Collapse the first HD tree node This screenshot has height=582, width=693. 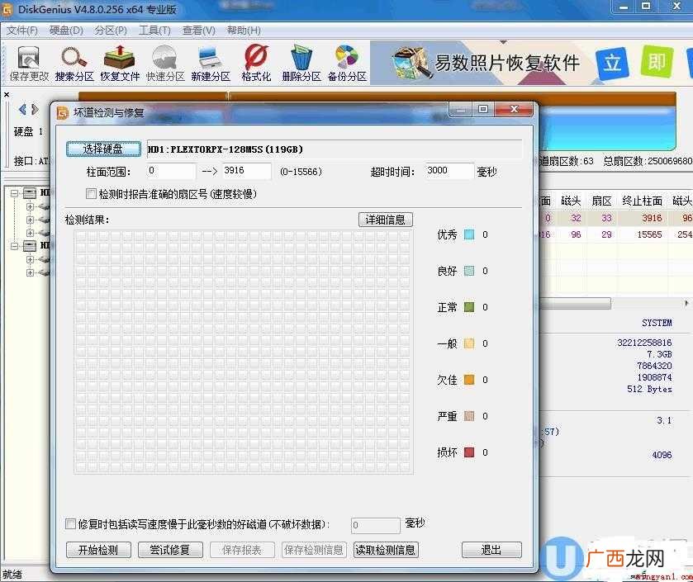15,193
